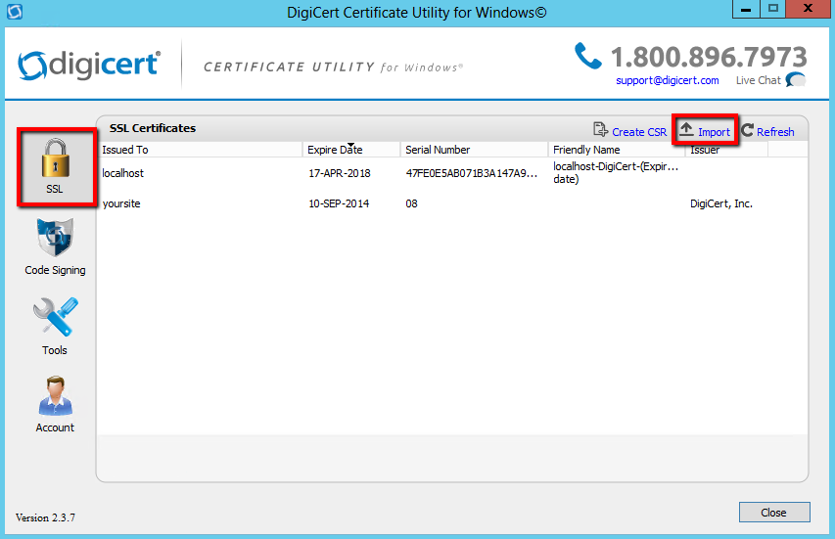Sort by Friendly Name column header
Viewport: 835px width, 539px height.
click(x=616, y=150)
